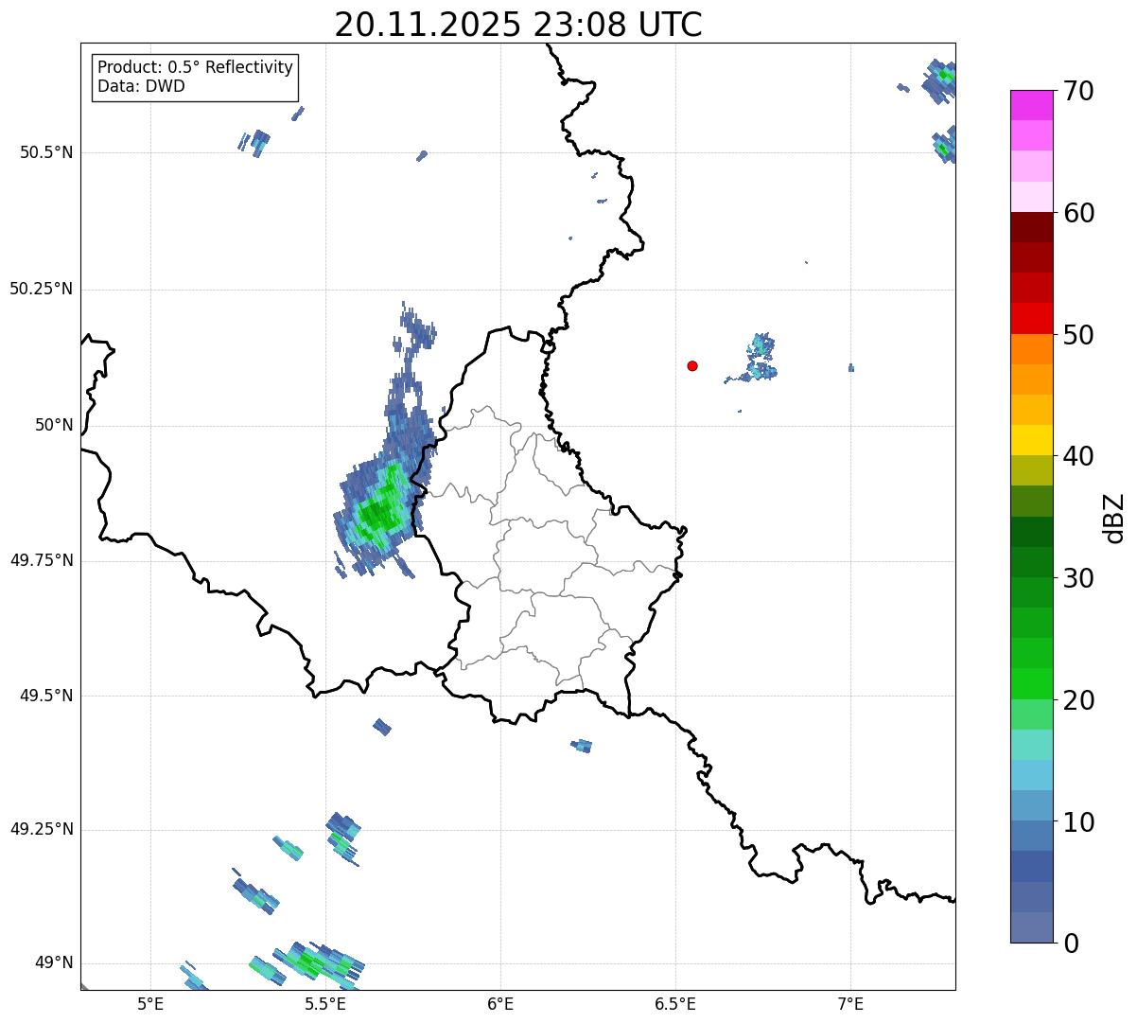Click the '50°N' latitude label

click(54, 425)
